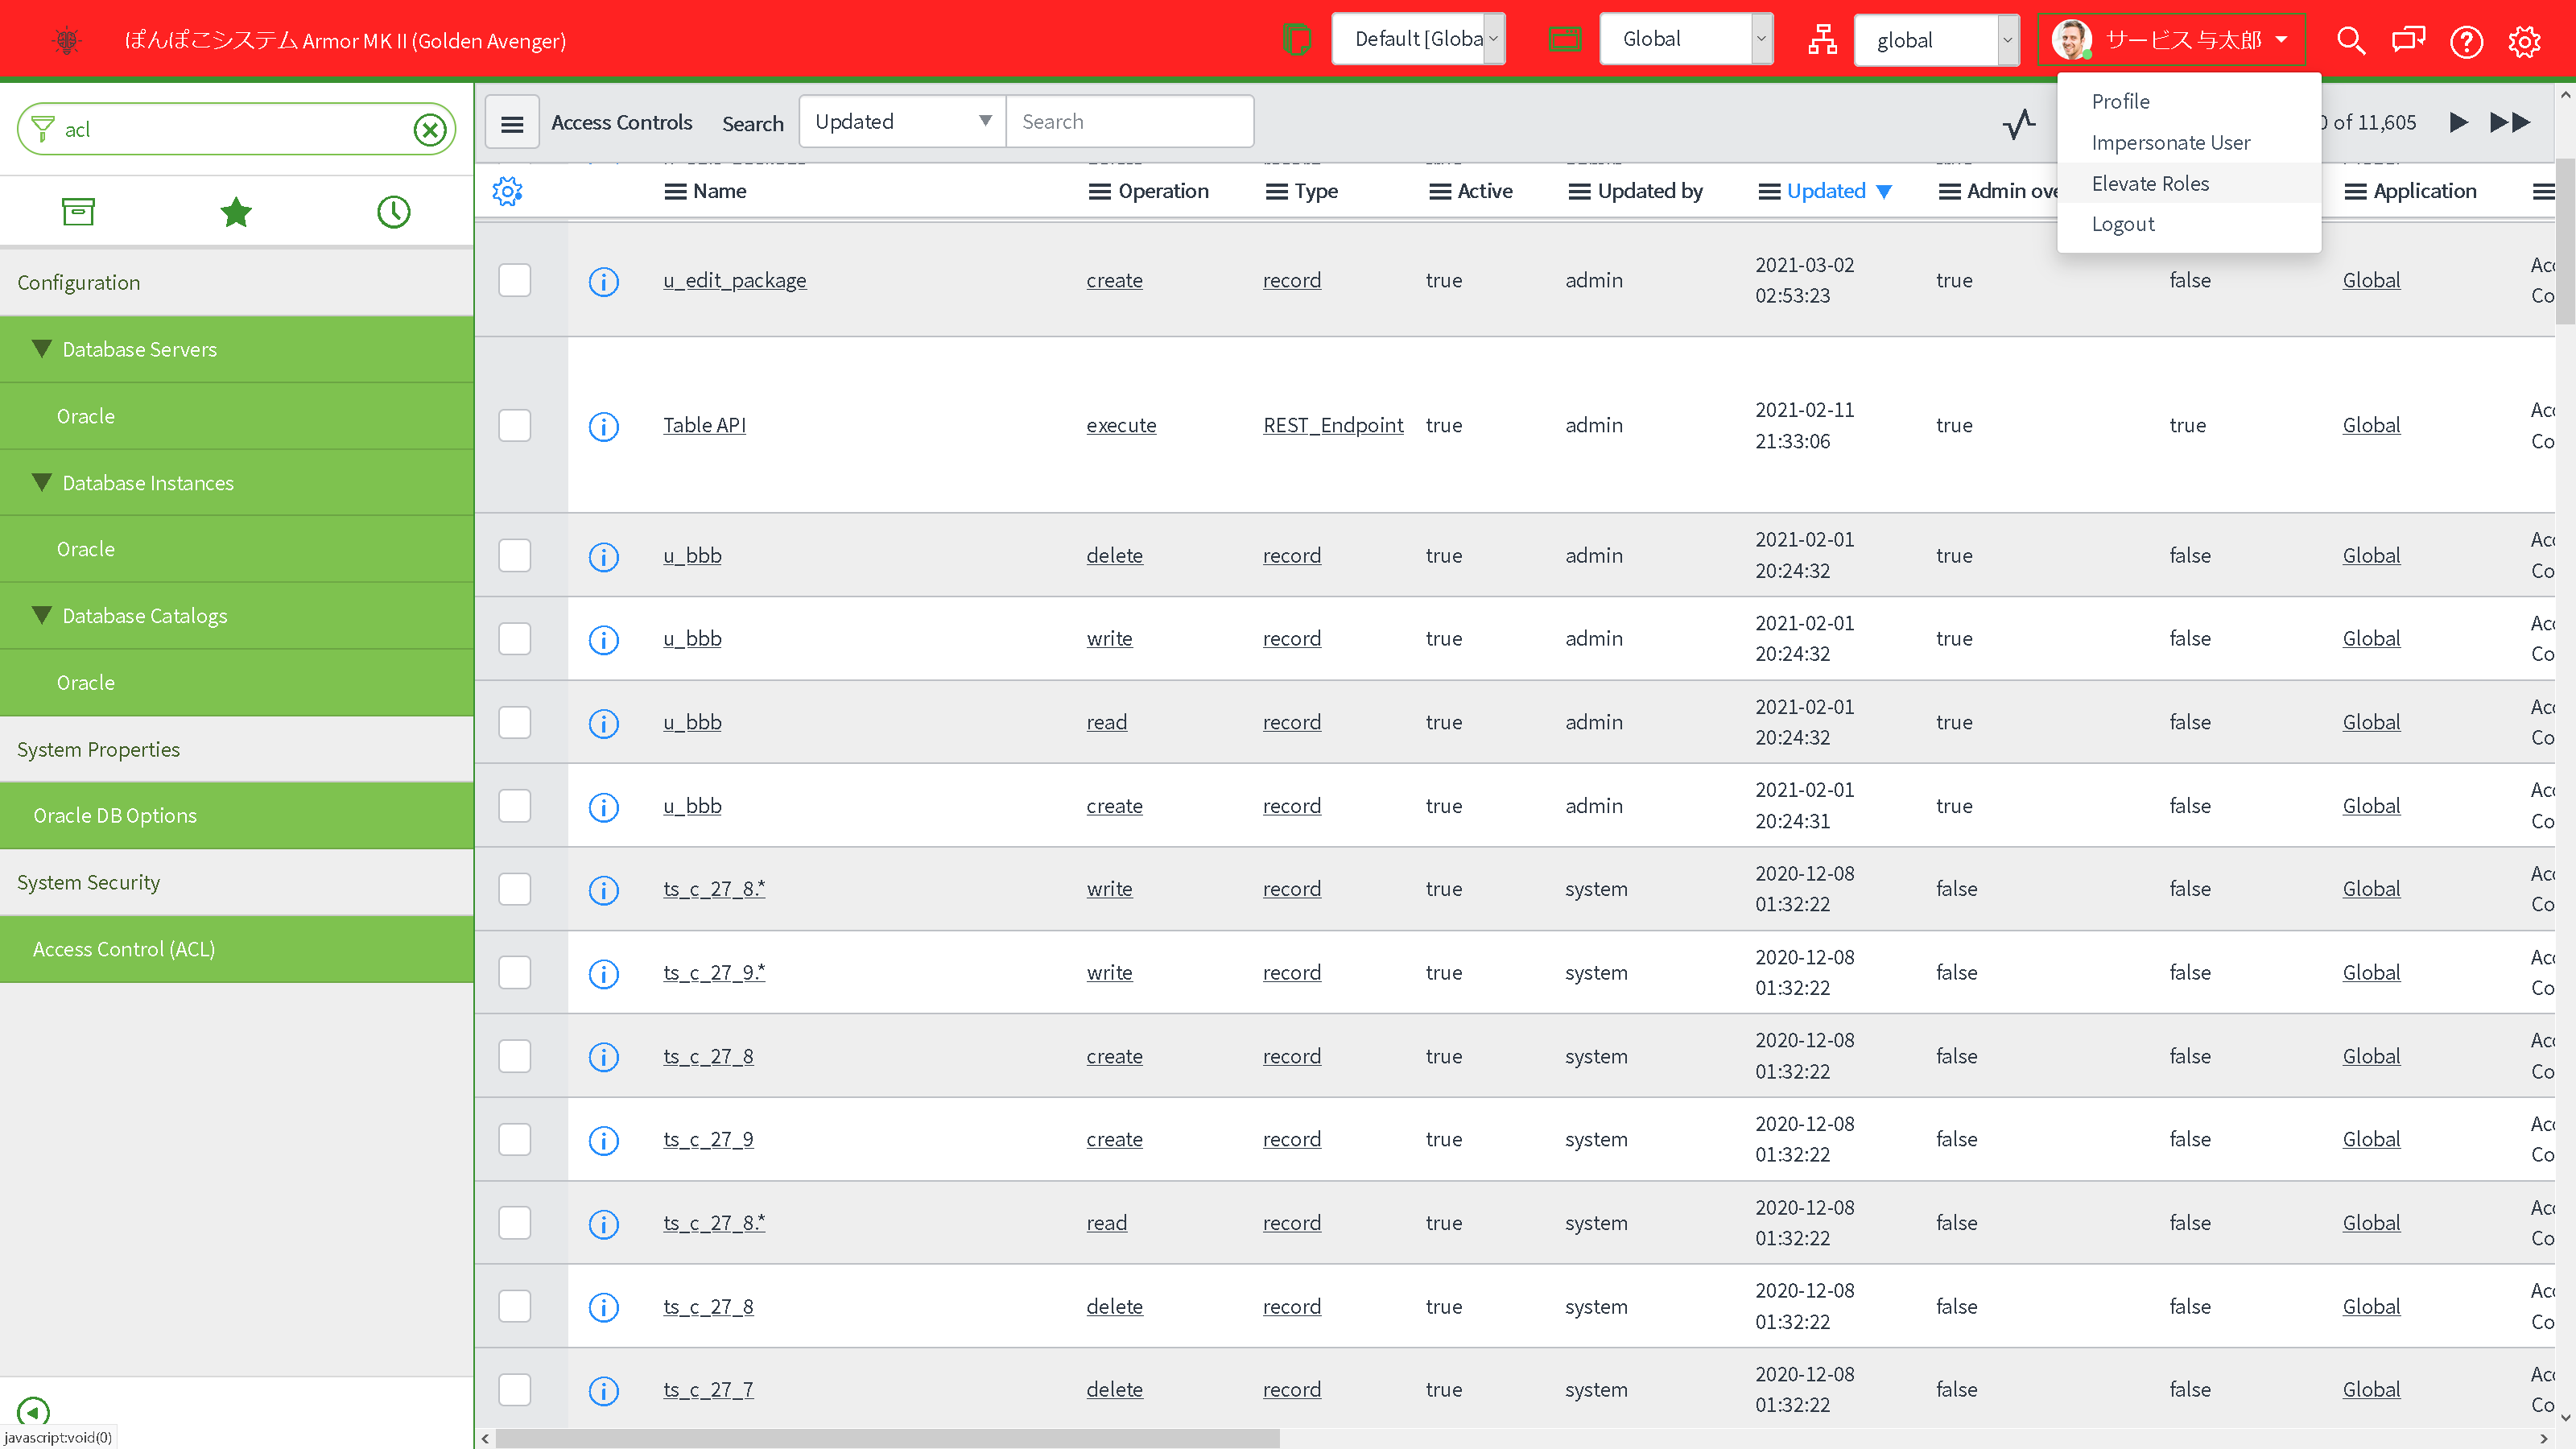Open info icon for Table API row

pyautogui.click(x=603, y=426)
